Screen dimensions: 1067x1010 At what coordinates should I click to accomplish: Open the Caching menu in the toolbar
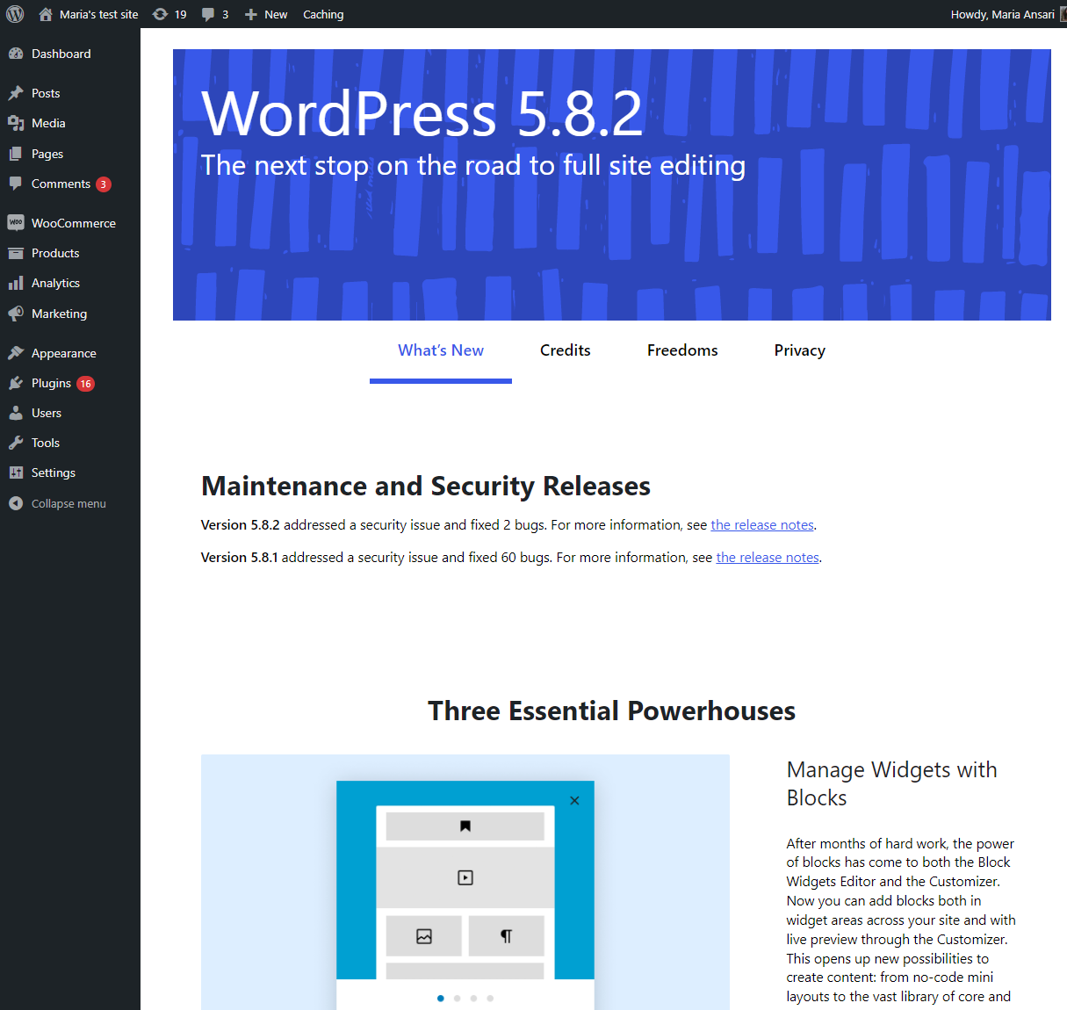pyautogui.click(x=322, y=14)
